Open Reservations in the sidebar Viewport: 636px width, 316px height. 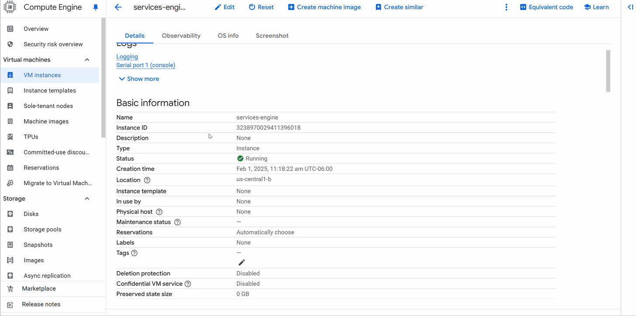coord(41,168)
